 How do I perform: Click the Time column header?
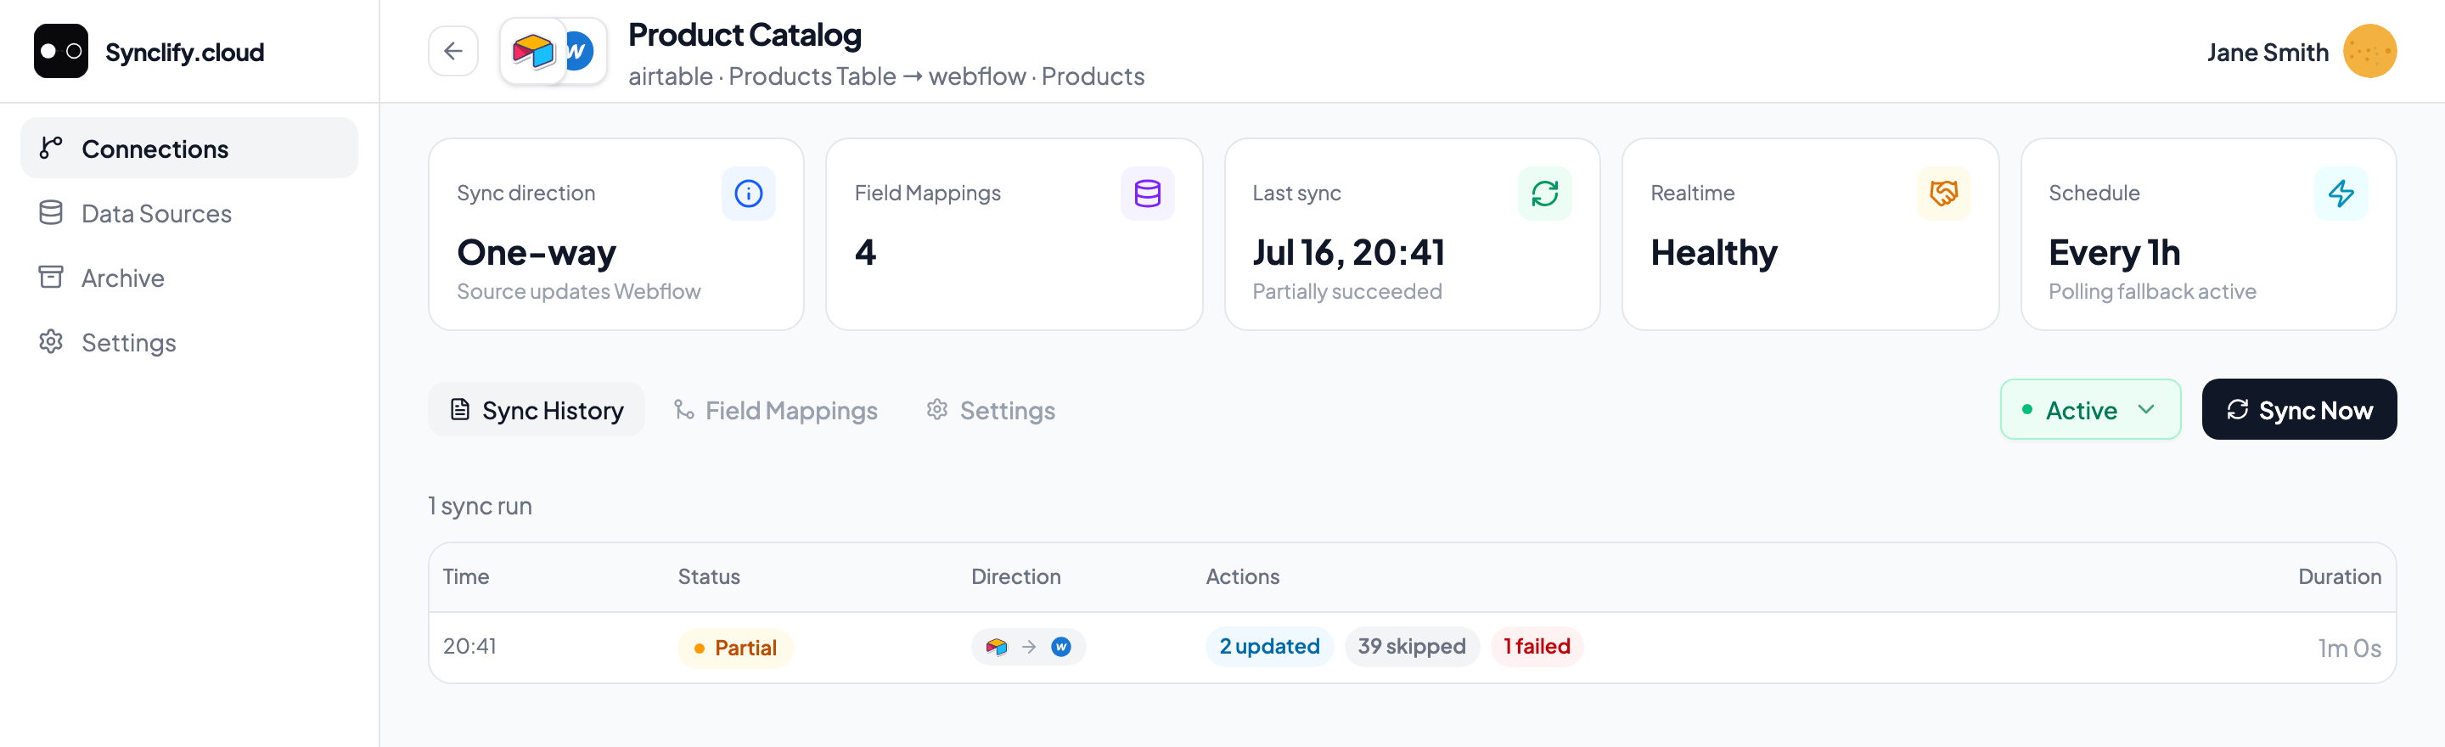(x=466, y=576)
